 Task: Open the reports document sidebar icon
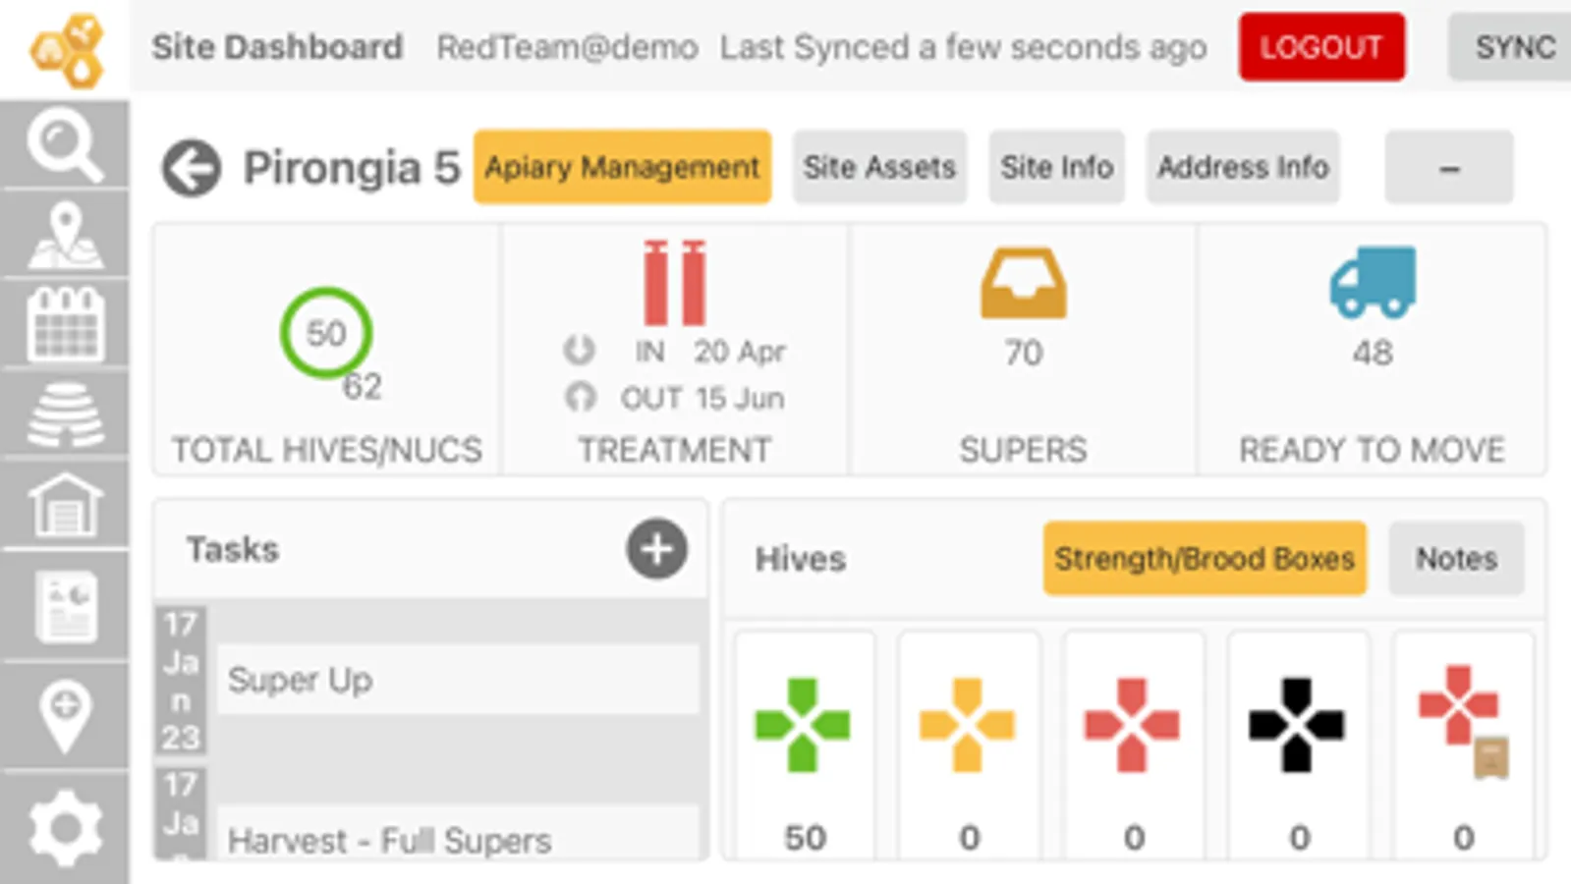pyautogui.click(x=65, y=606)
